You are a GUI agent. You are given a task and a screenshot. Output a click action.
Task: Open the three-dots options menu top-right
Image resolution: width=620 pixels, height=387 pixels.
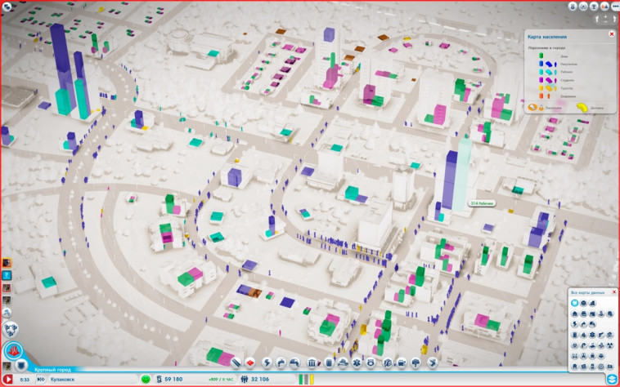point(615,7)
